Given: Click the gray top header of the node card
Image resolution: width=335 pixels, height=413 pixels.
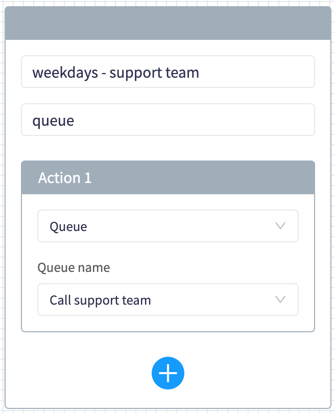Looking at the screenshot, I should [168, 23].
